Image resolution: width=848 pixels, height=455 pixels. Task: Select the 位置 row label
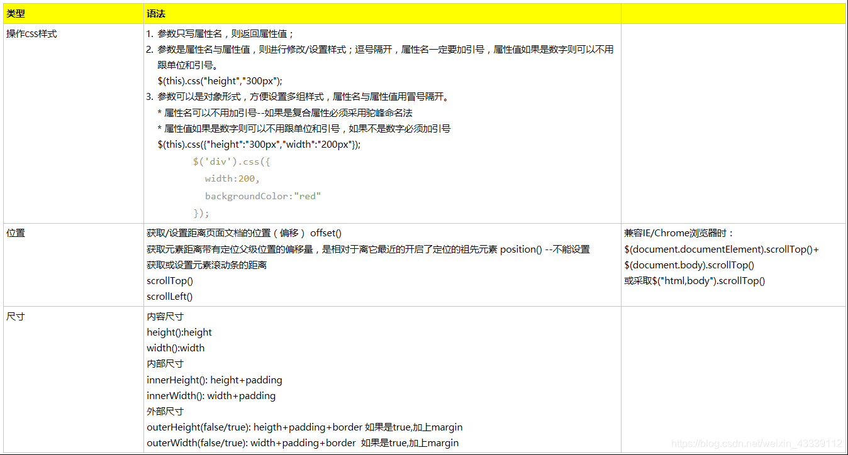pos(16,233)
